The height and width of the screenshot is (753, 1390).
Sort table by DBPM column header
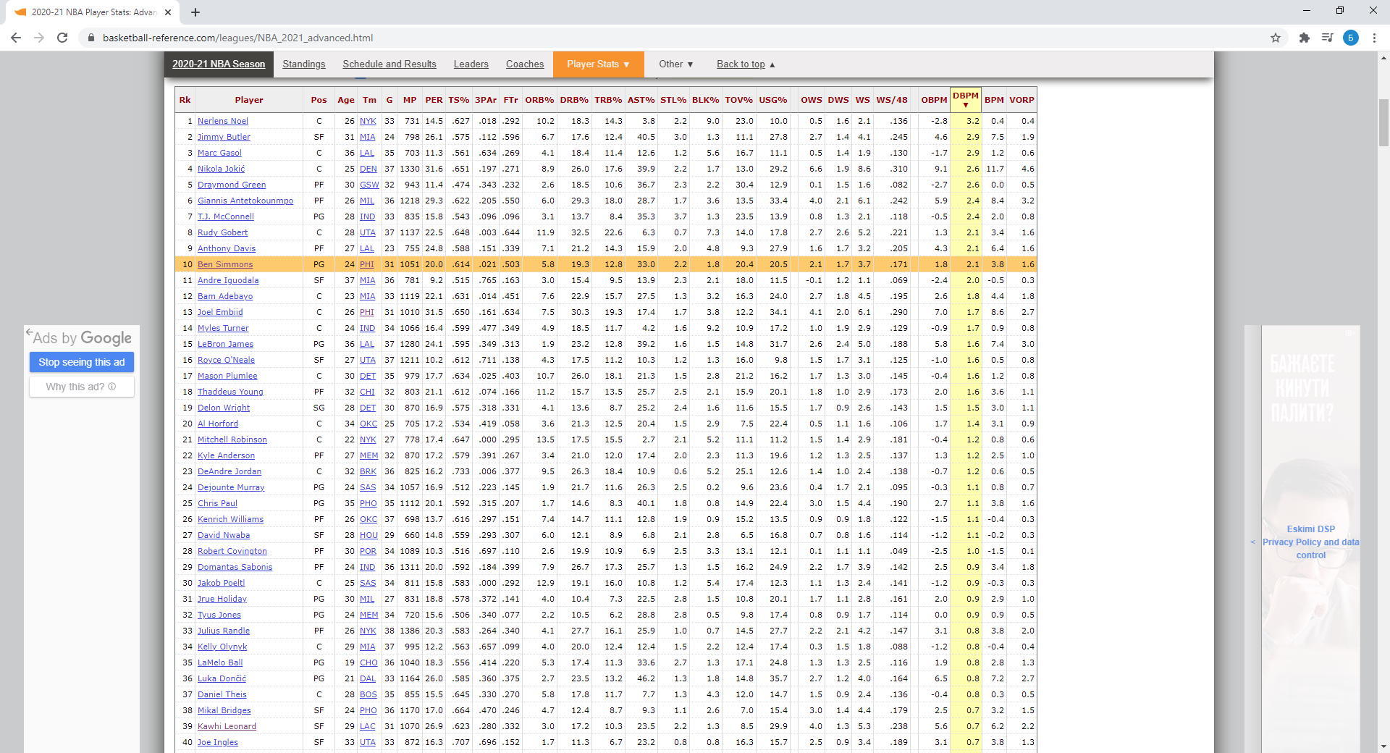pyautogui.click(x=965, y=99)
